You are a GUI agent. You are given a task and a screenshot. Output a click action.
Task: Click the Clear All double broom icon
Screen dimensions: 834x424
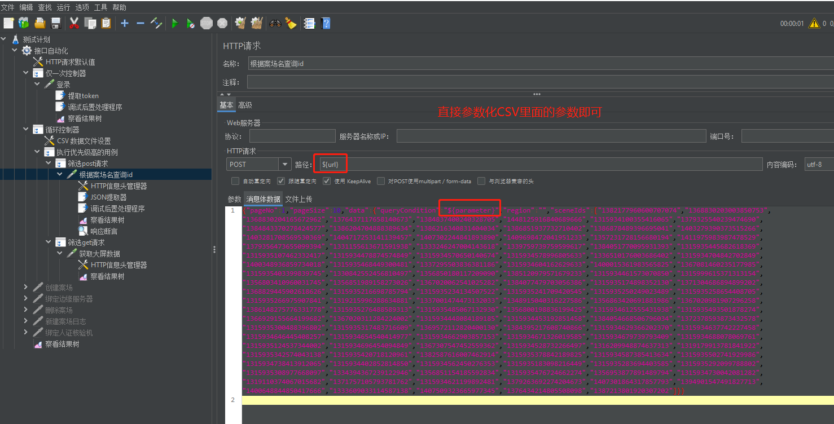(x=257, y=23)
